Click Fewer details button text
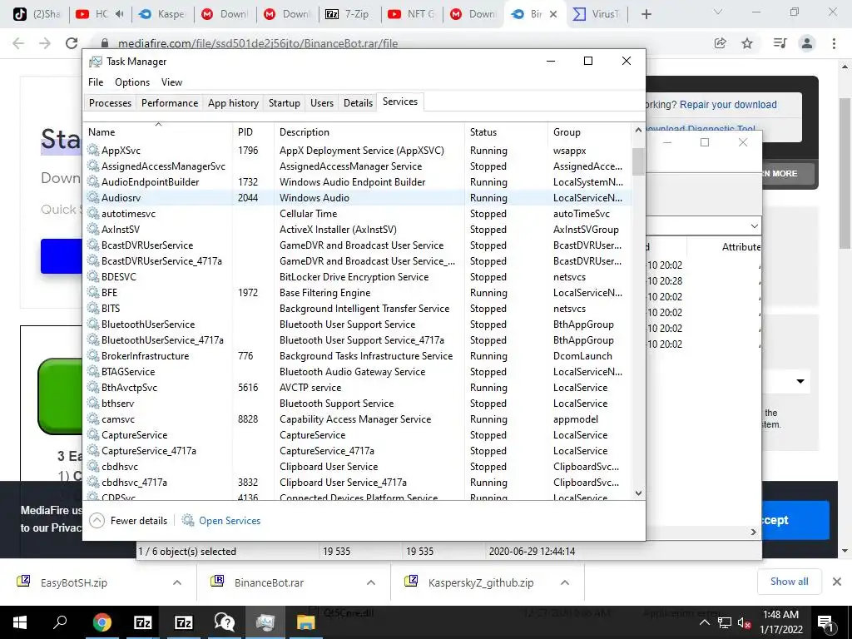Viewport: 852px width, 639px height. [x=139, y=521]
